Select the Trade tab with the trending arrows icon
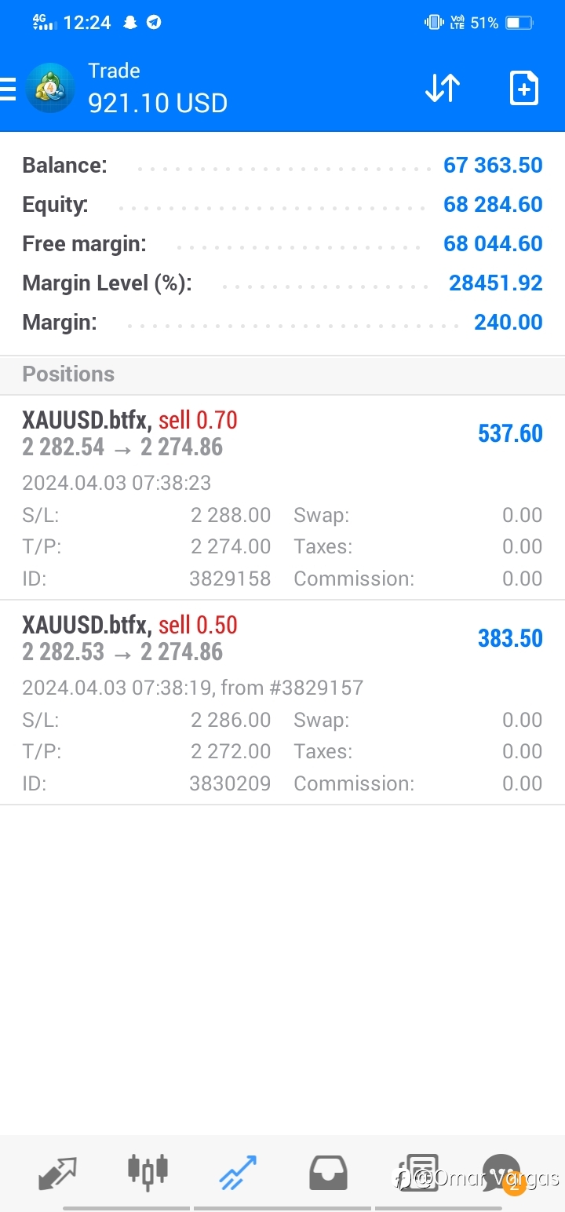 [238, 1174]
